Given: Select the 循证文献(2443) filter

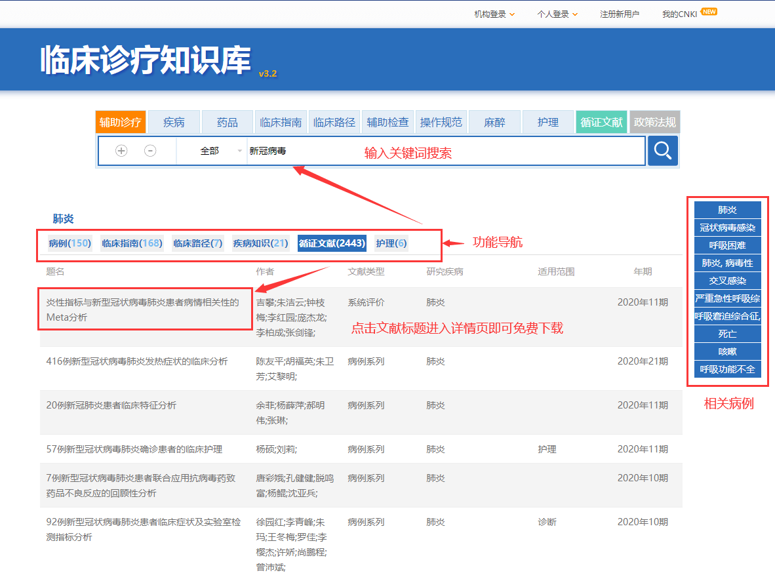Looking at the screenshot, I should point(332,243).
